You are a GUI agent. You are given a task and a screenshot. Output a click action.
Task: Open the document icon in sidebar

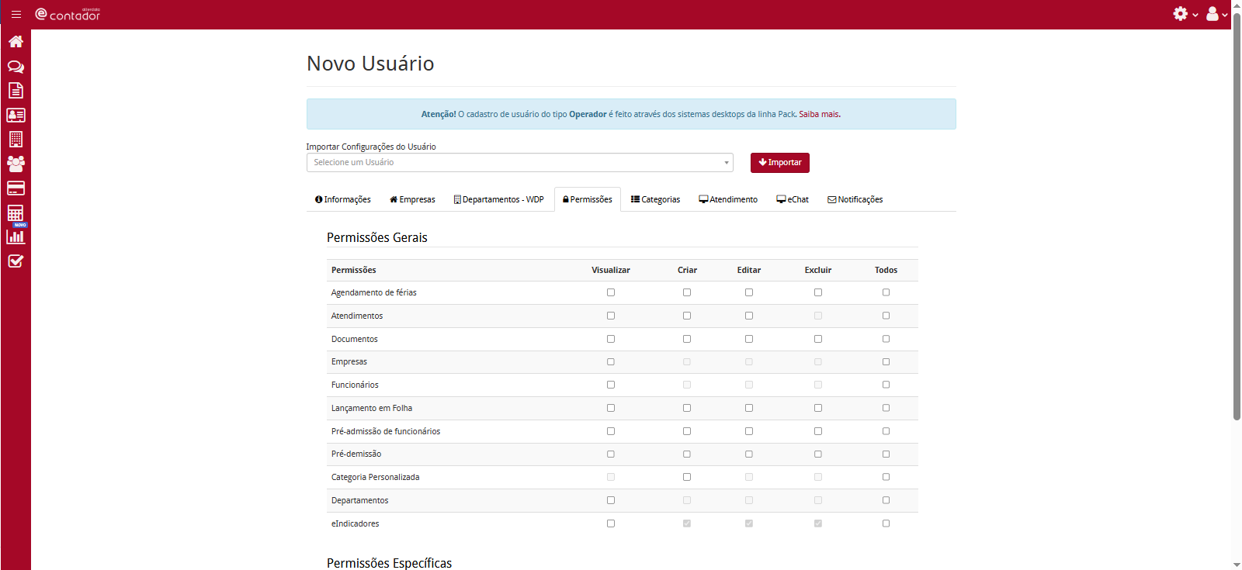[x=16, y=91]
